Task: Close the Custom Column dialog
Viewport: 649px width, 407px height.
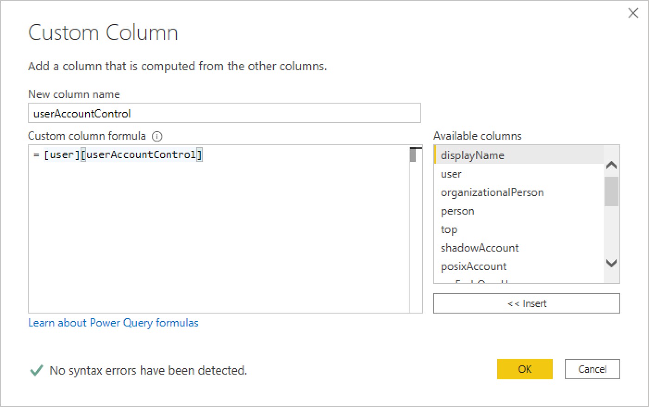Action: coord(633,13)
